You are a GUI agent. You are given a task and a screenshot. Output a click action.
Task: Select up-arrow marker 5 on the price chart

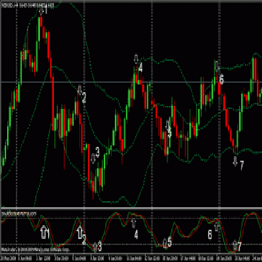(168, 125)
